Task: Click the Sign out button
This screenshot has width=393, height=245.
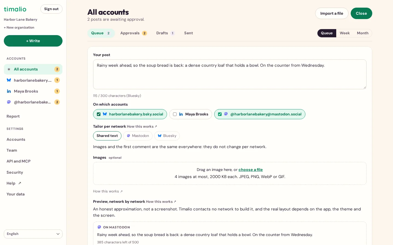Action: tap(51, 9)
